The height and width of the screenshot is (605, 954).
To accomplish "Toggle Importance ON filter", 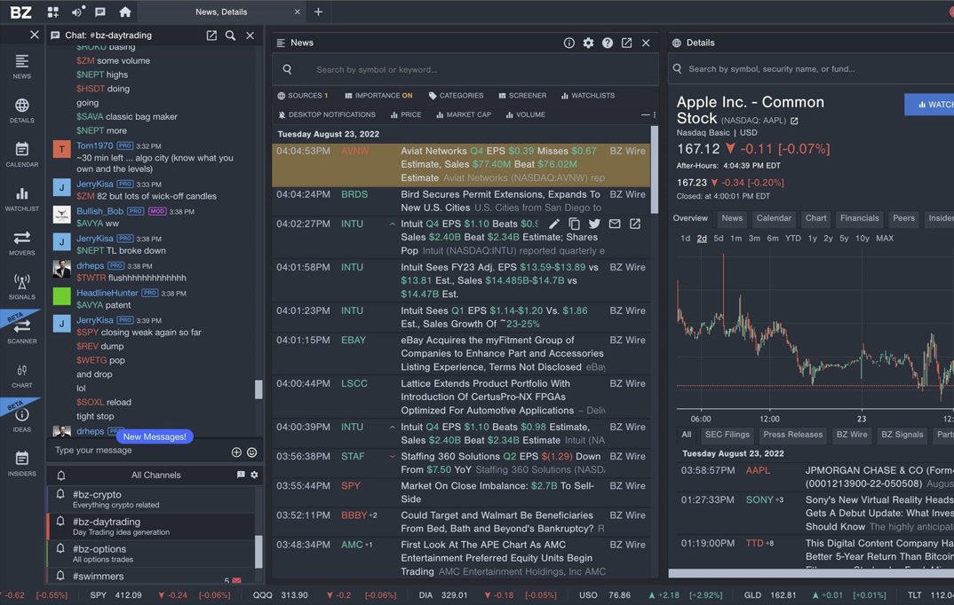I will 378,96.
